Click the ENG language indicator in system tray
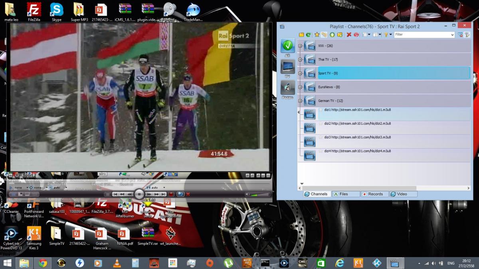Screen dimensions: 479x269 (x=451, y=263)
